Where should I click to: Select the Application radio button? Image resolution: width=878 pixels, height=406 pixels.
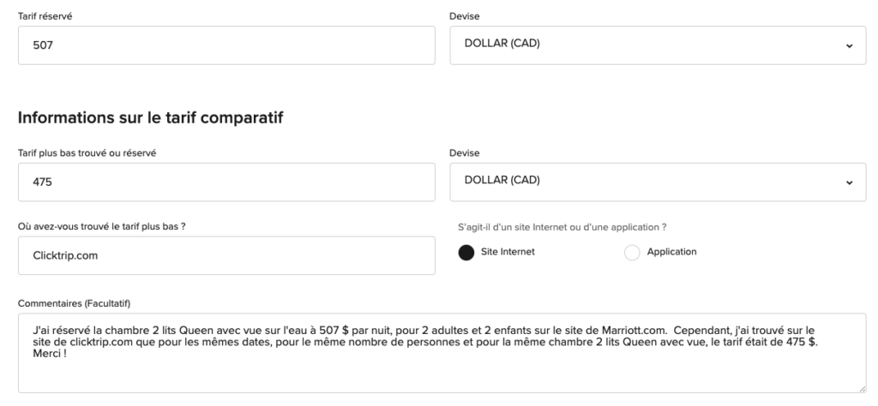pyautogui.click(x=632, y=252)
